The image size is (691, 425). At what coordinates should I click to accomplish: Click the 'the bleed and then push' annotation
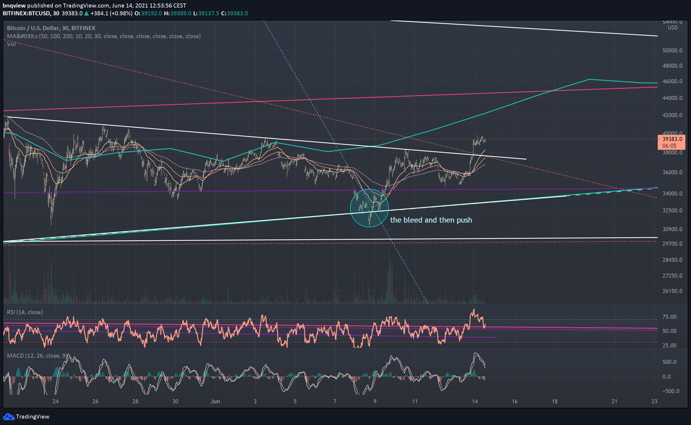(x=431, y=220)
